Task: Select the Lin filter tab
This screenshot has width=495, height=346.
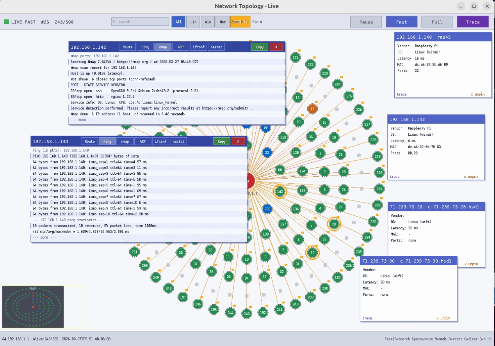Action: click(x=193, y=21)
